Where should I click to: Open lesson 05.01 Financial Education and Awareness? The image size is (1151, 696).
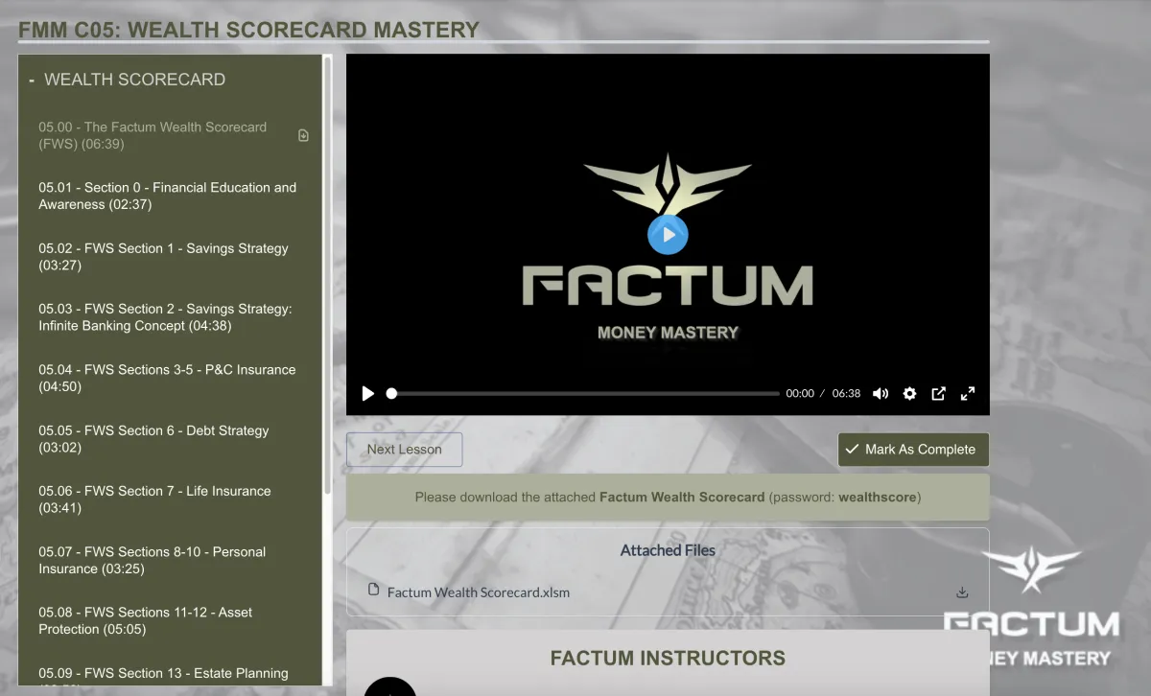(x=168, y=196)
